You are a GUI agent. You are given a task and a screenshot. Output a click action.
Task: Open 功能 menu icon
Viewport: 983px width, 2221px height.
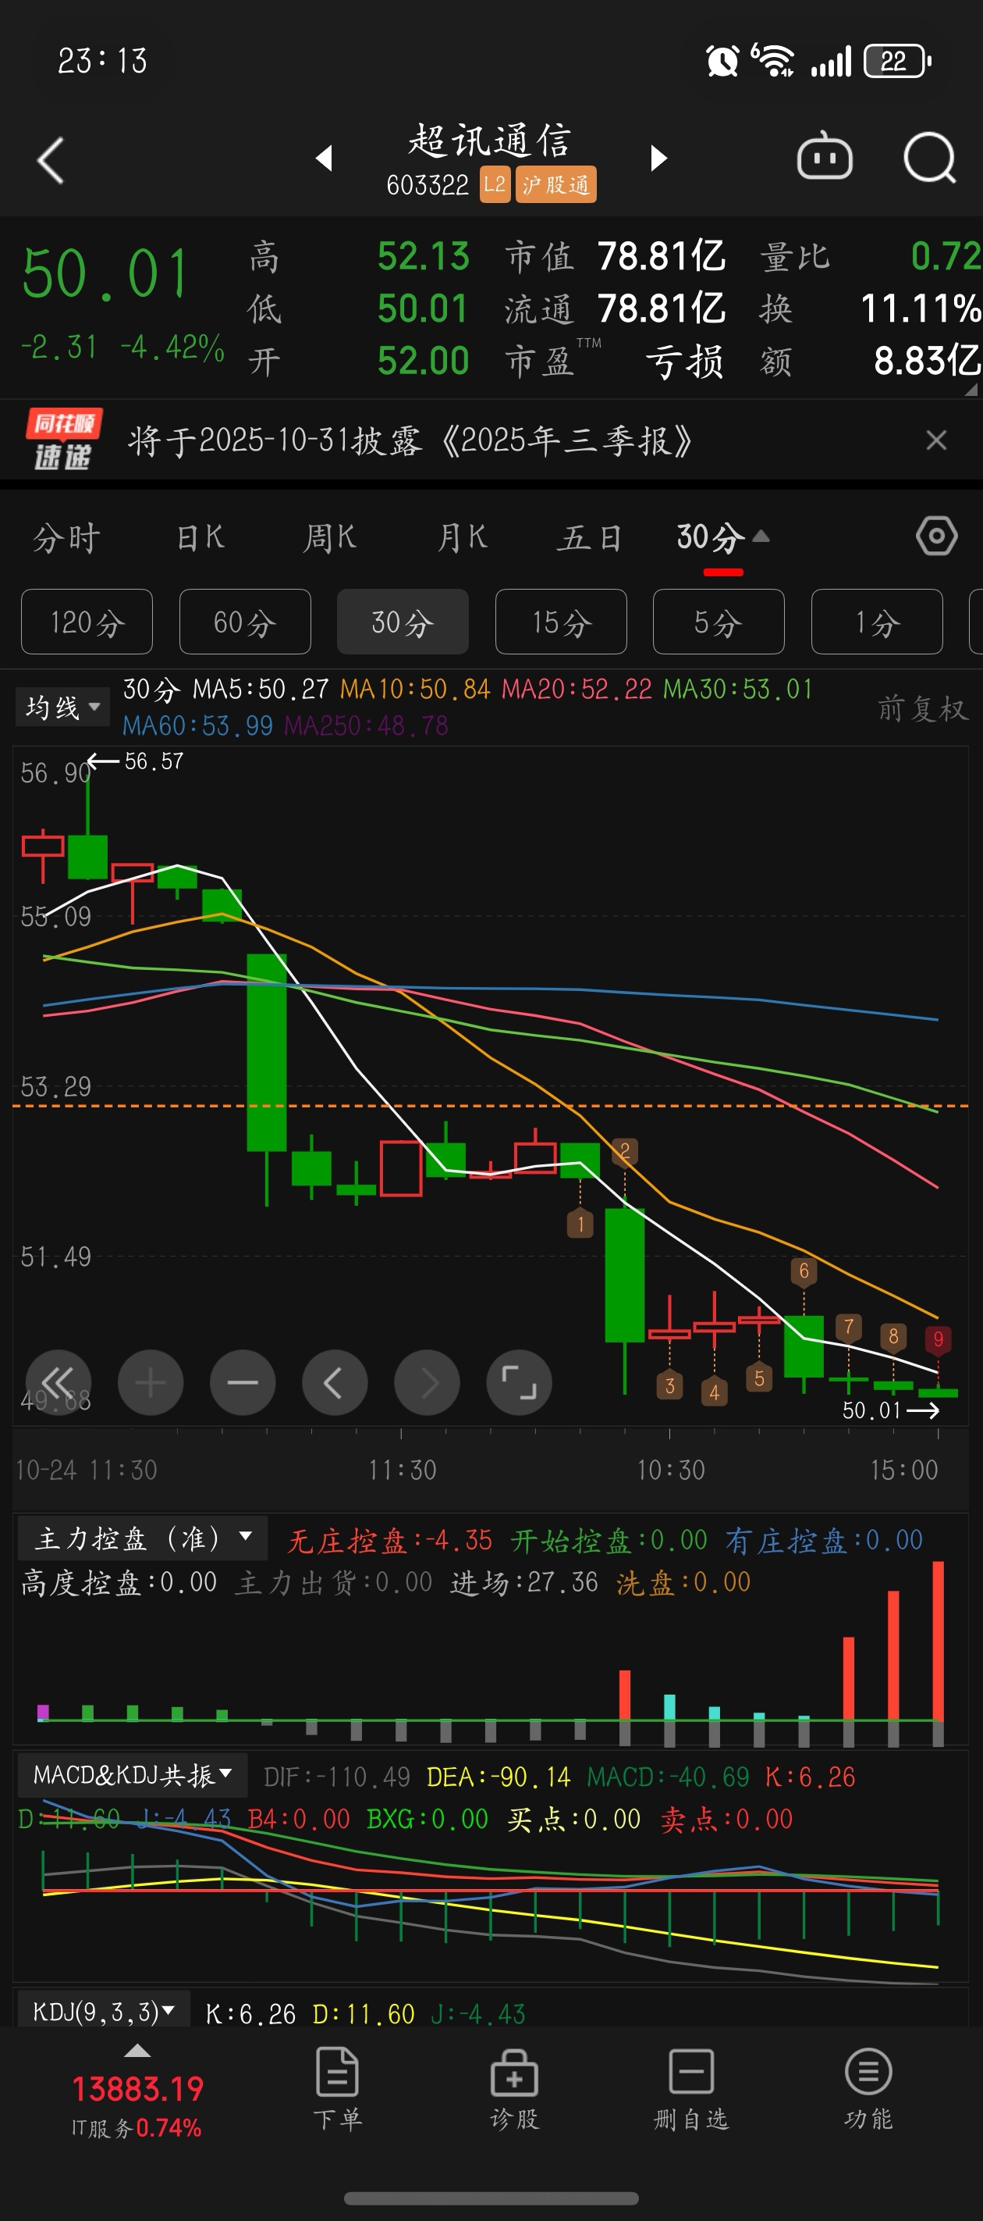click(868, 2089)
